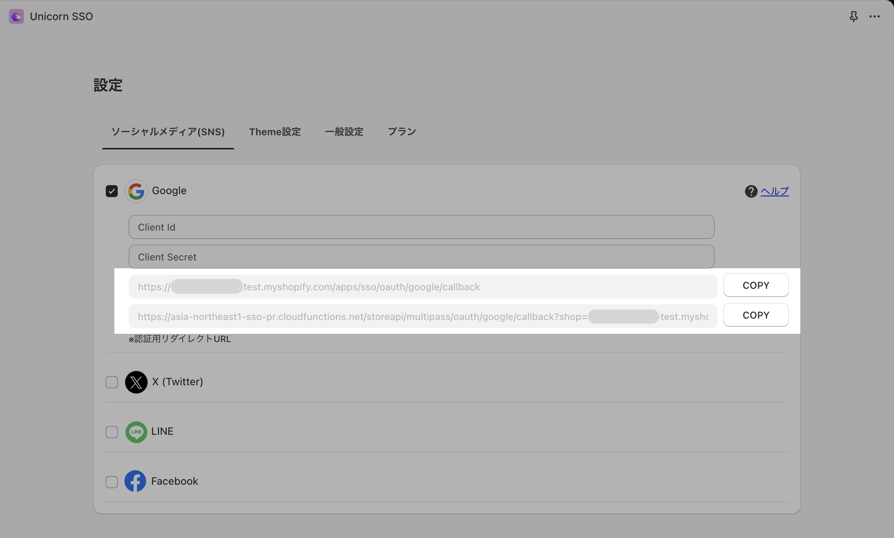This screenshot has width=894, height=538.
Task: Enable the Facebook login checkbox
Action: click(112, 482)
